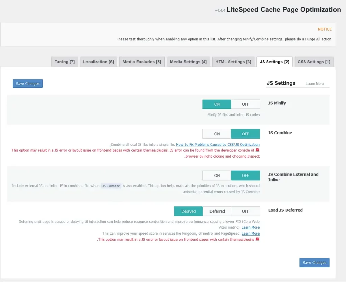Select OFF for JS Combine External and Inline

coord(245,176)
